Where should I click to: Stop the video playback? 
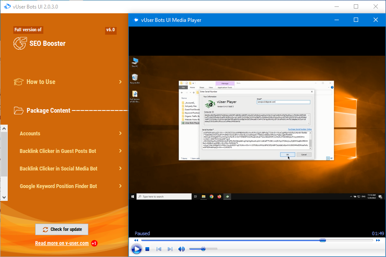click(148, 249)
